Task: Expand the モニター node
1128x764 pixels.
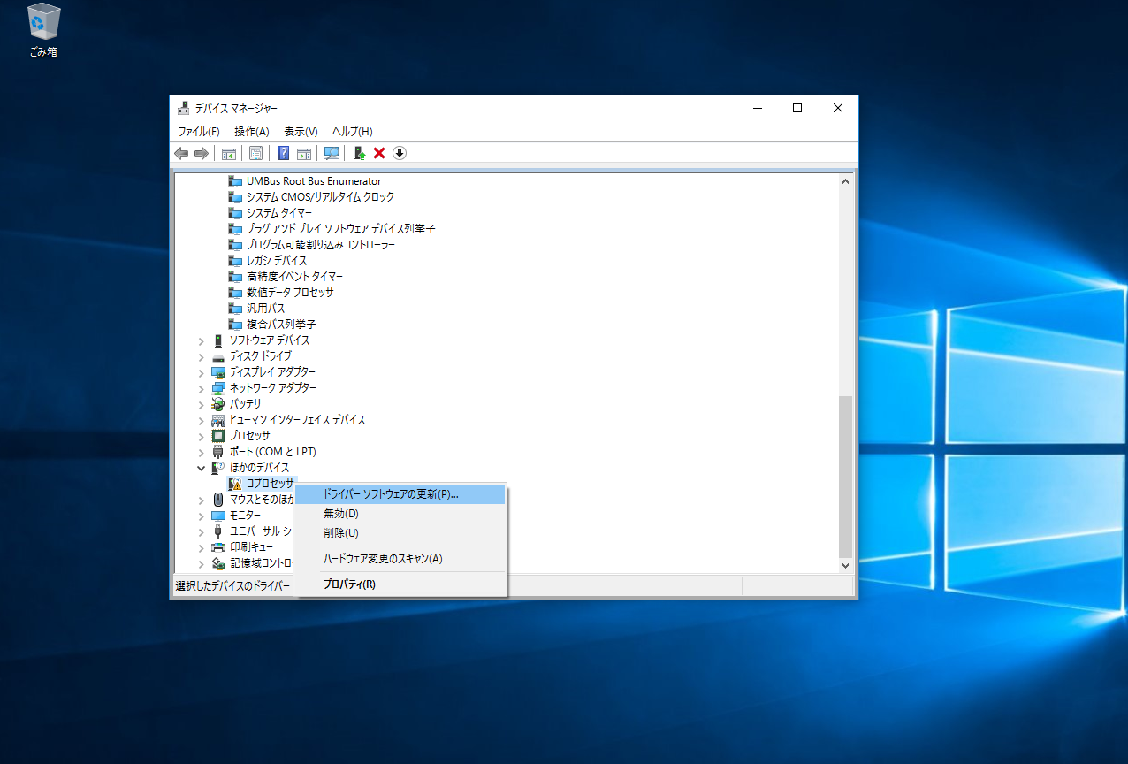Action: point(202,516)
